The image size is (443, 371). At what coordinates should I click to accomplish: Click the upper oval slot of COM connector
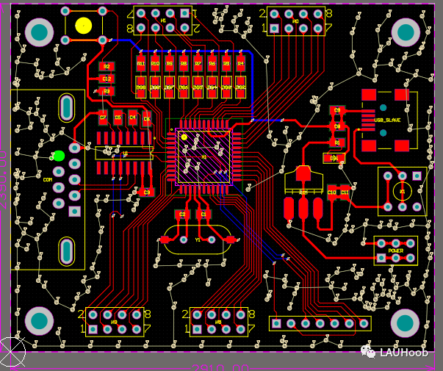pyautogui.click(x=66, y=108)
